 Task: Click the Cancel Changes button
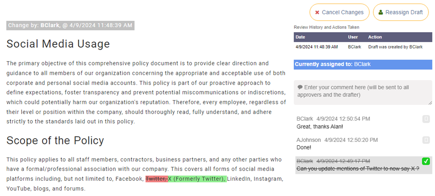[339, 12]
